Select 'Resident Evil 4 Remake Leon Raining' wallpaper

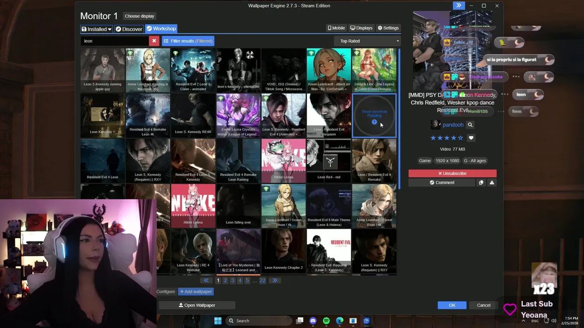click(238, 161)
